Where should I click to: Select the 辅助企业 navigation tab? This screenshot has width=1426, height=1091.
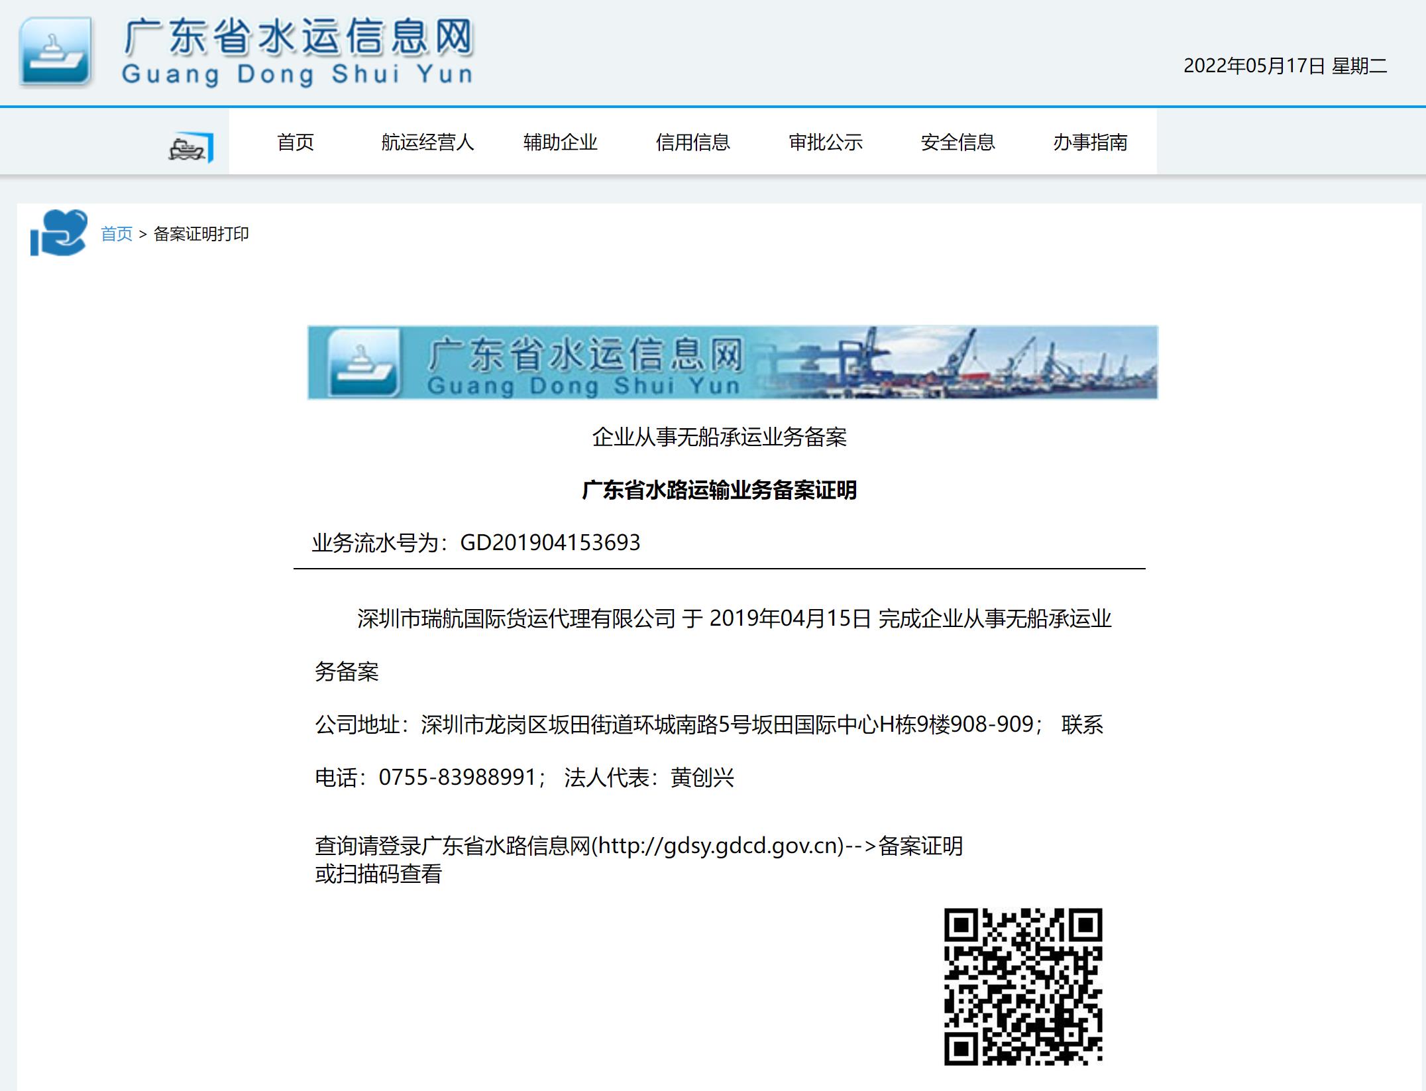click(x=560, y=142)
